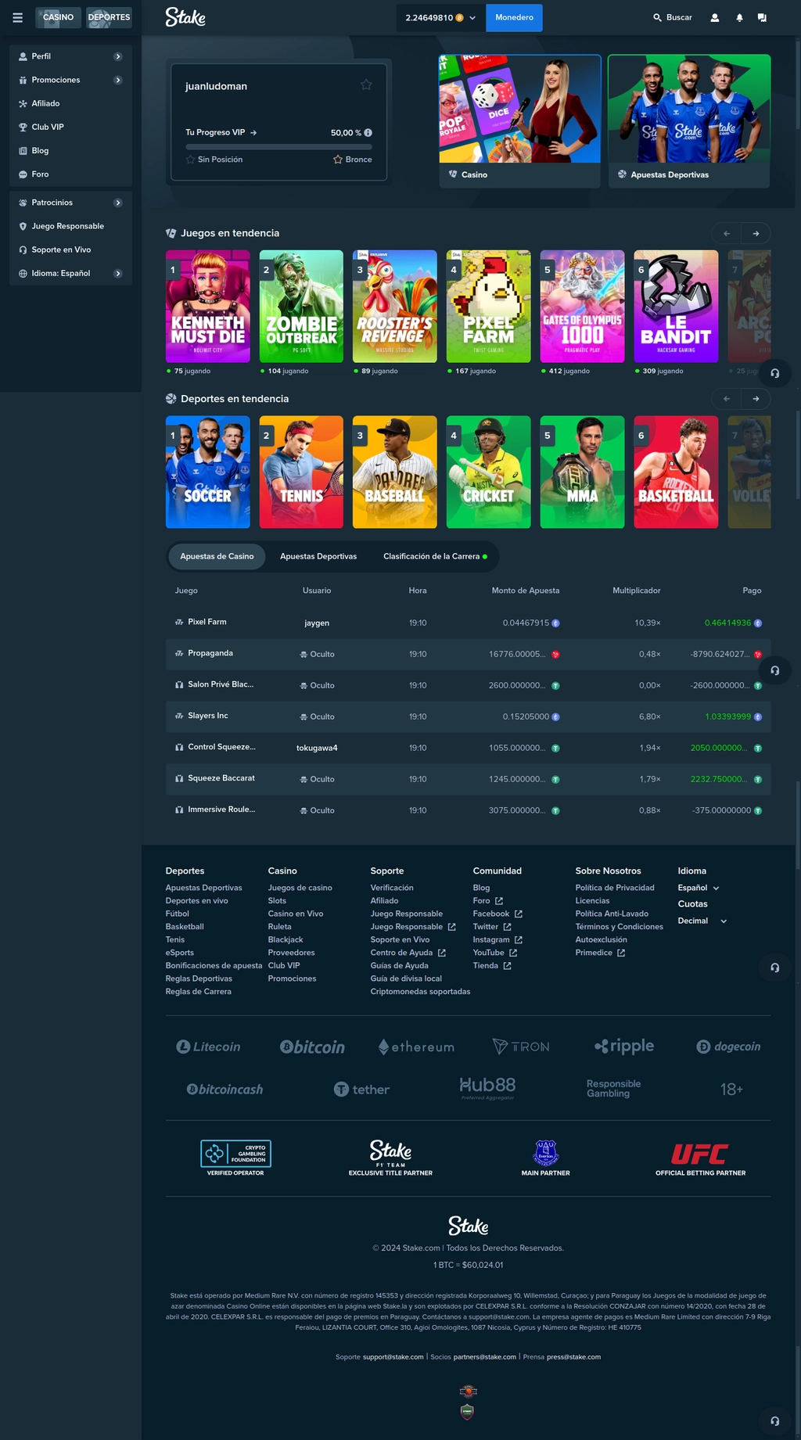Switch to DEPORTES mode toggle
The height and width of the screenshot is (1440, 801).
(109, 17)
